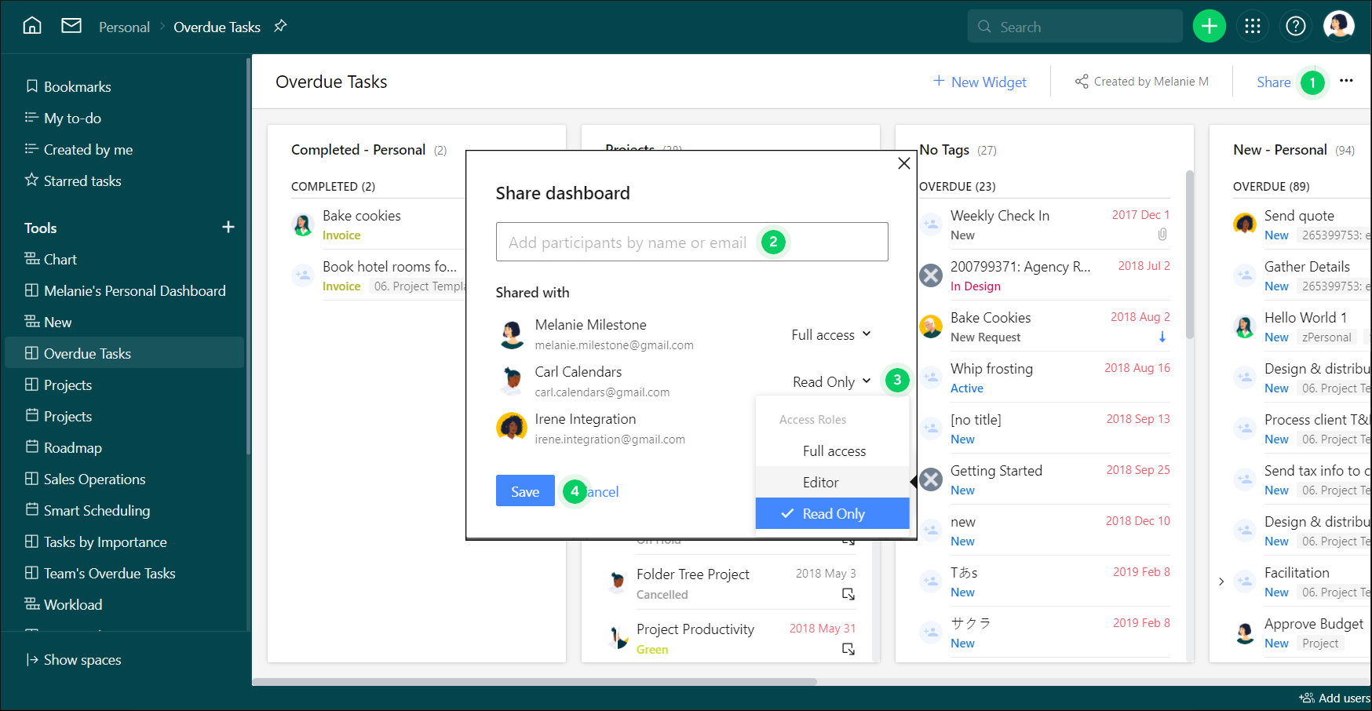Close the Share dashboard dialog
Viewport: 1372px width, 711px height.
pyautogui.click(x=904, y=163)
